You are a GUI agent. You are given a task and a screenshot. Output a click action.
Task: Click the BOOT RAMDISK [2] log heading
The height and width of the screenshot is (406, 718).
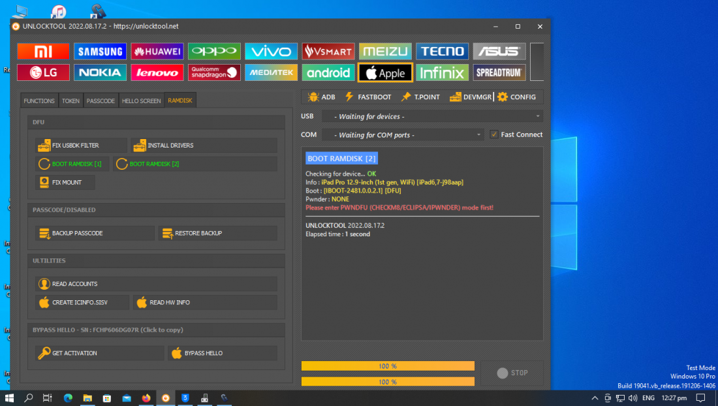[341, 159]
